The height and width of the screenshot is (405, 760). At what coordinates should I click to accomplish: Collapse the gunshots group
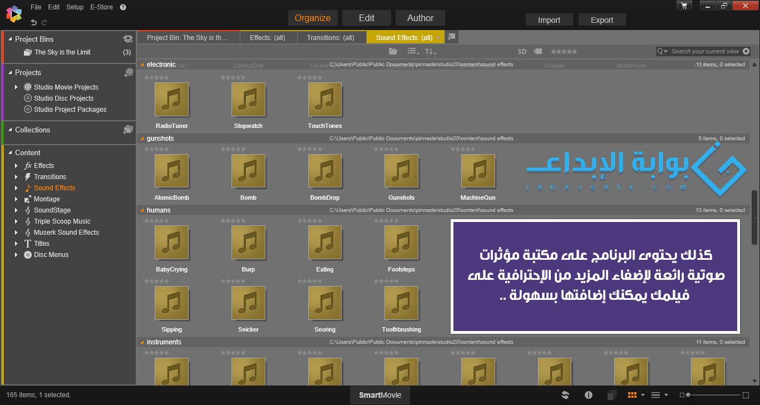(142, 139)
